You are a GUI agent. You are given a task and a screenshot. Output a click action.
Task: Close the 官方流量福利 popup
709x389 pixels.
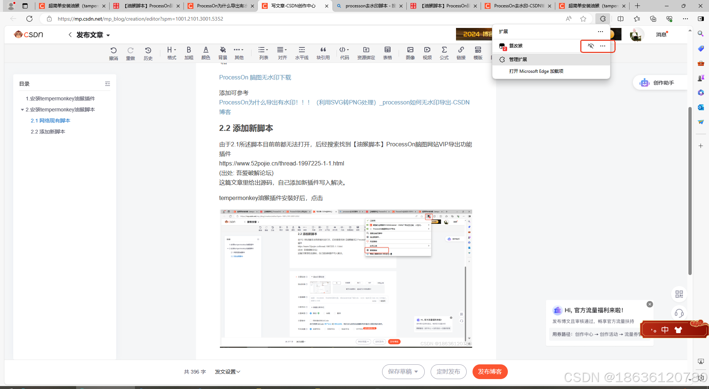pos(650,304)
